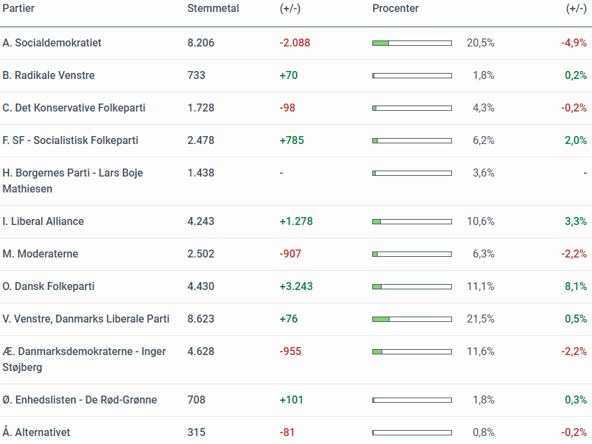Select the I. Liberal Alliance party
Image resolution: width=592 pixels, height=444 pixels.
[x=43, y=221]
